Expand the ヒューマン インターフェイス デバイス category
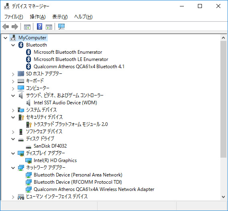Image resolution: width=228 pixels, height=211 pixels. [x=13, y=197]
